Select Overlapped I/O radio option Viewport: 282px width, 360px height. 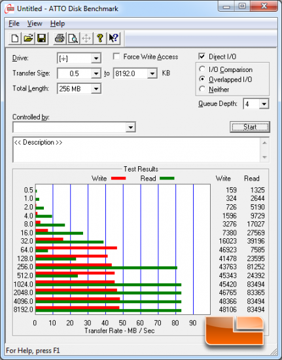point(202,79)
